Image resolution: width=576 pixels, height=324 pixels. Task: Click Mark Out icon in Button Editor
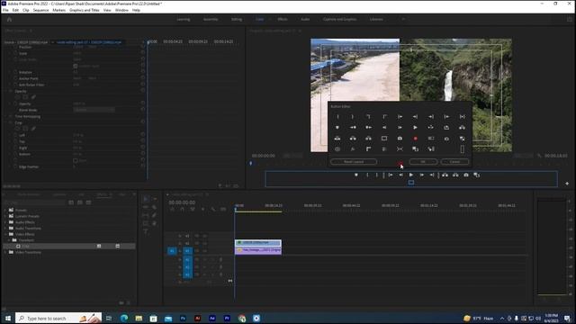click(353, 117)
